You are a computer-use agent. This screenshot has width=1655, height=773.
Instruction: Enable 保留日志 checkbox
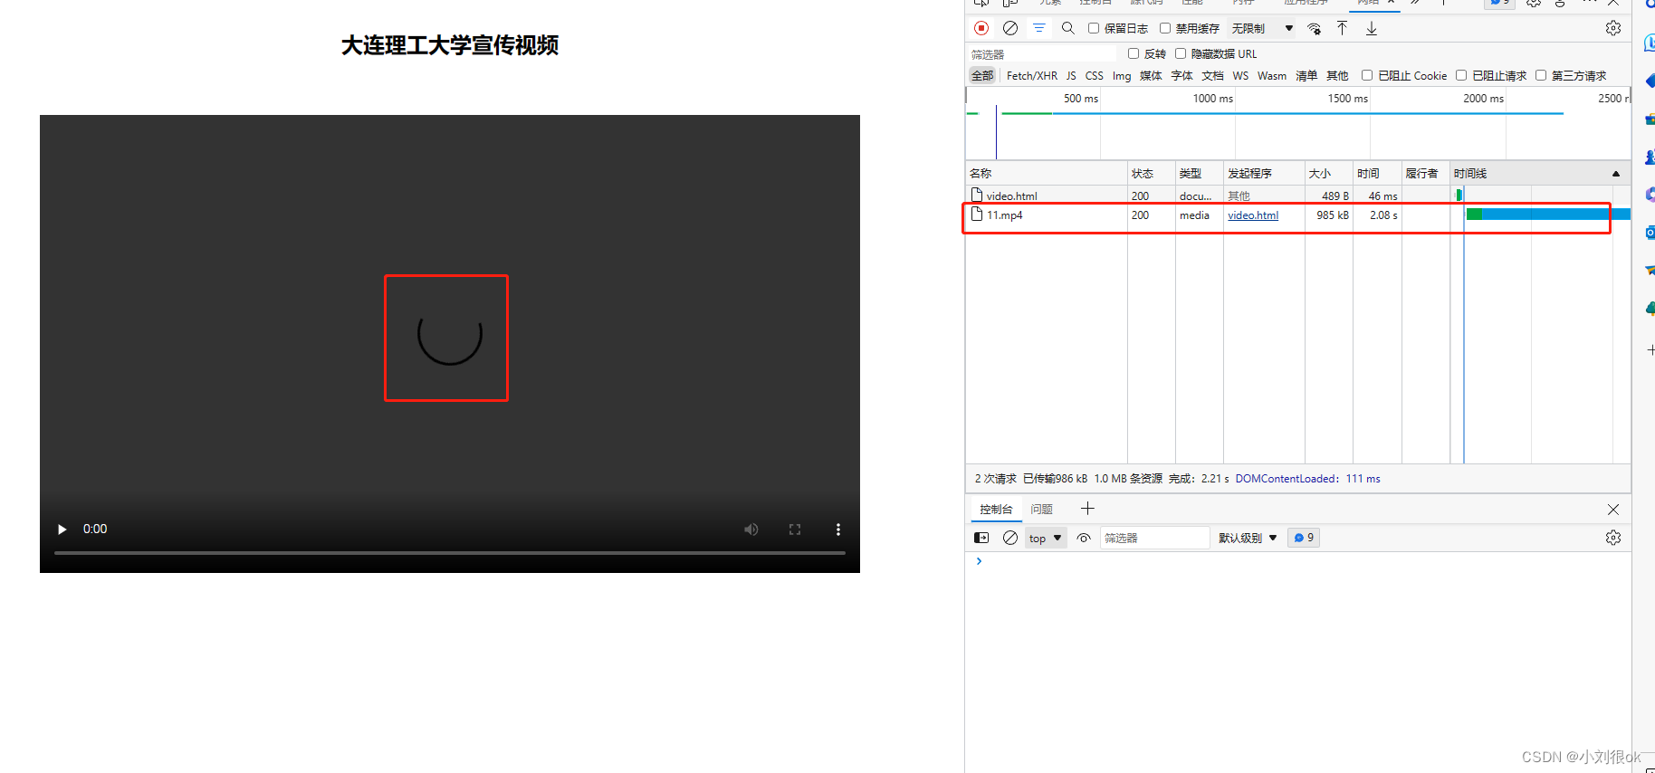coord(1094,28)
